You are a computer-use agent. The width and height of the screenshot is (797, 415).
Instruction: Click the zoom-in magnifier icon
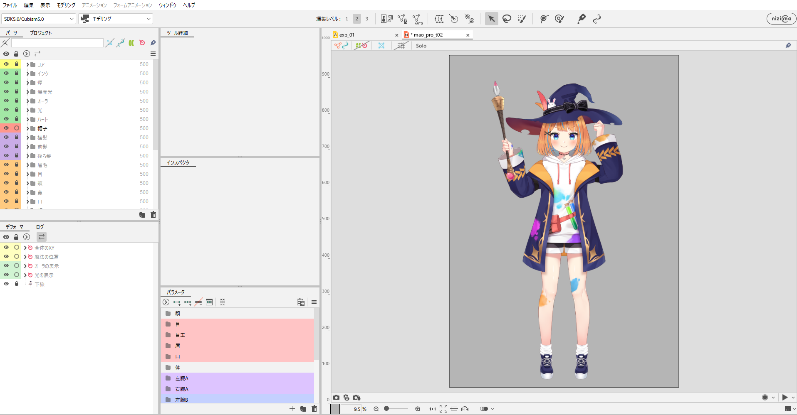[418, 409]
